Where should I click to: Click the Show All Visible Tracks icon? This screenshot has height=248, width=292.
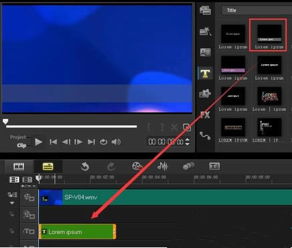[14, 180]
